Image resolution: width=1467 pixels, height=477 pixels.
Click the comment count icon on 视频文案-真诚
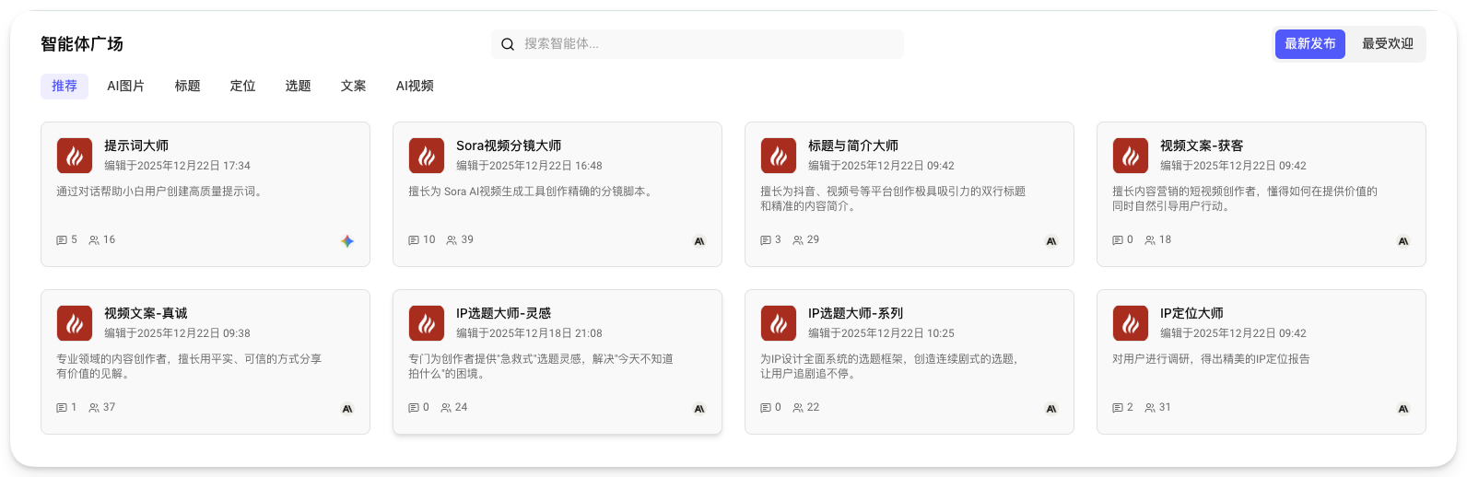62,408
